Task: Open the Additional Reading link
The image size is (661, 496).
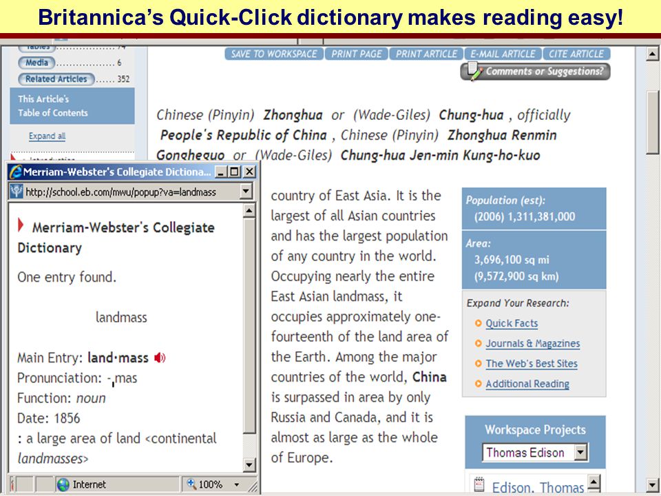Action: (x=527, y=384)
